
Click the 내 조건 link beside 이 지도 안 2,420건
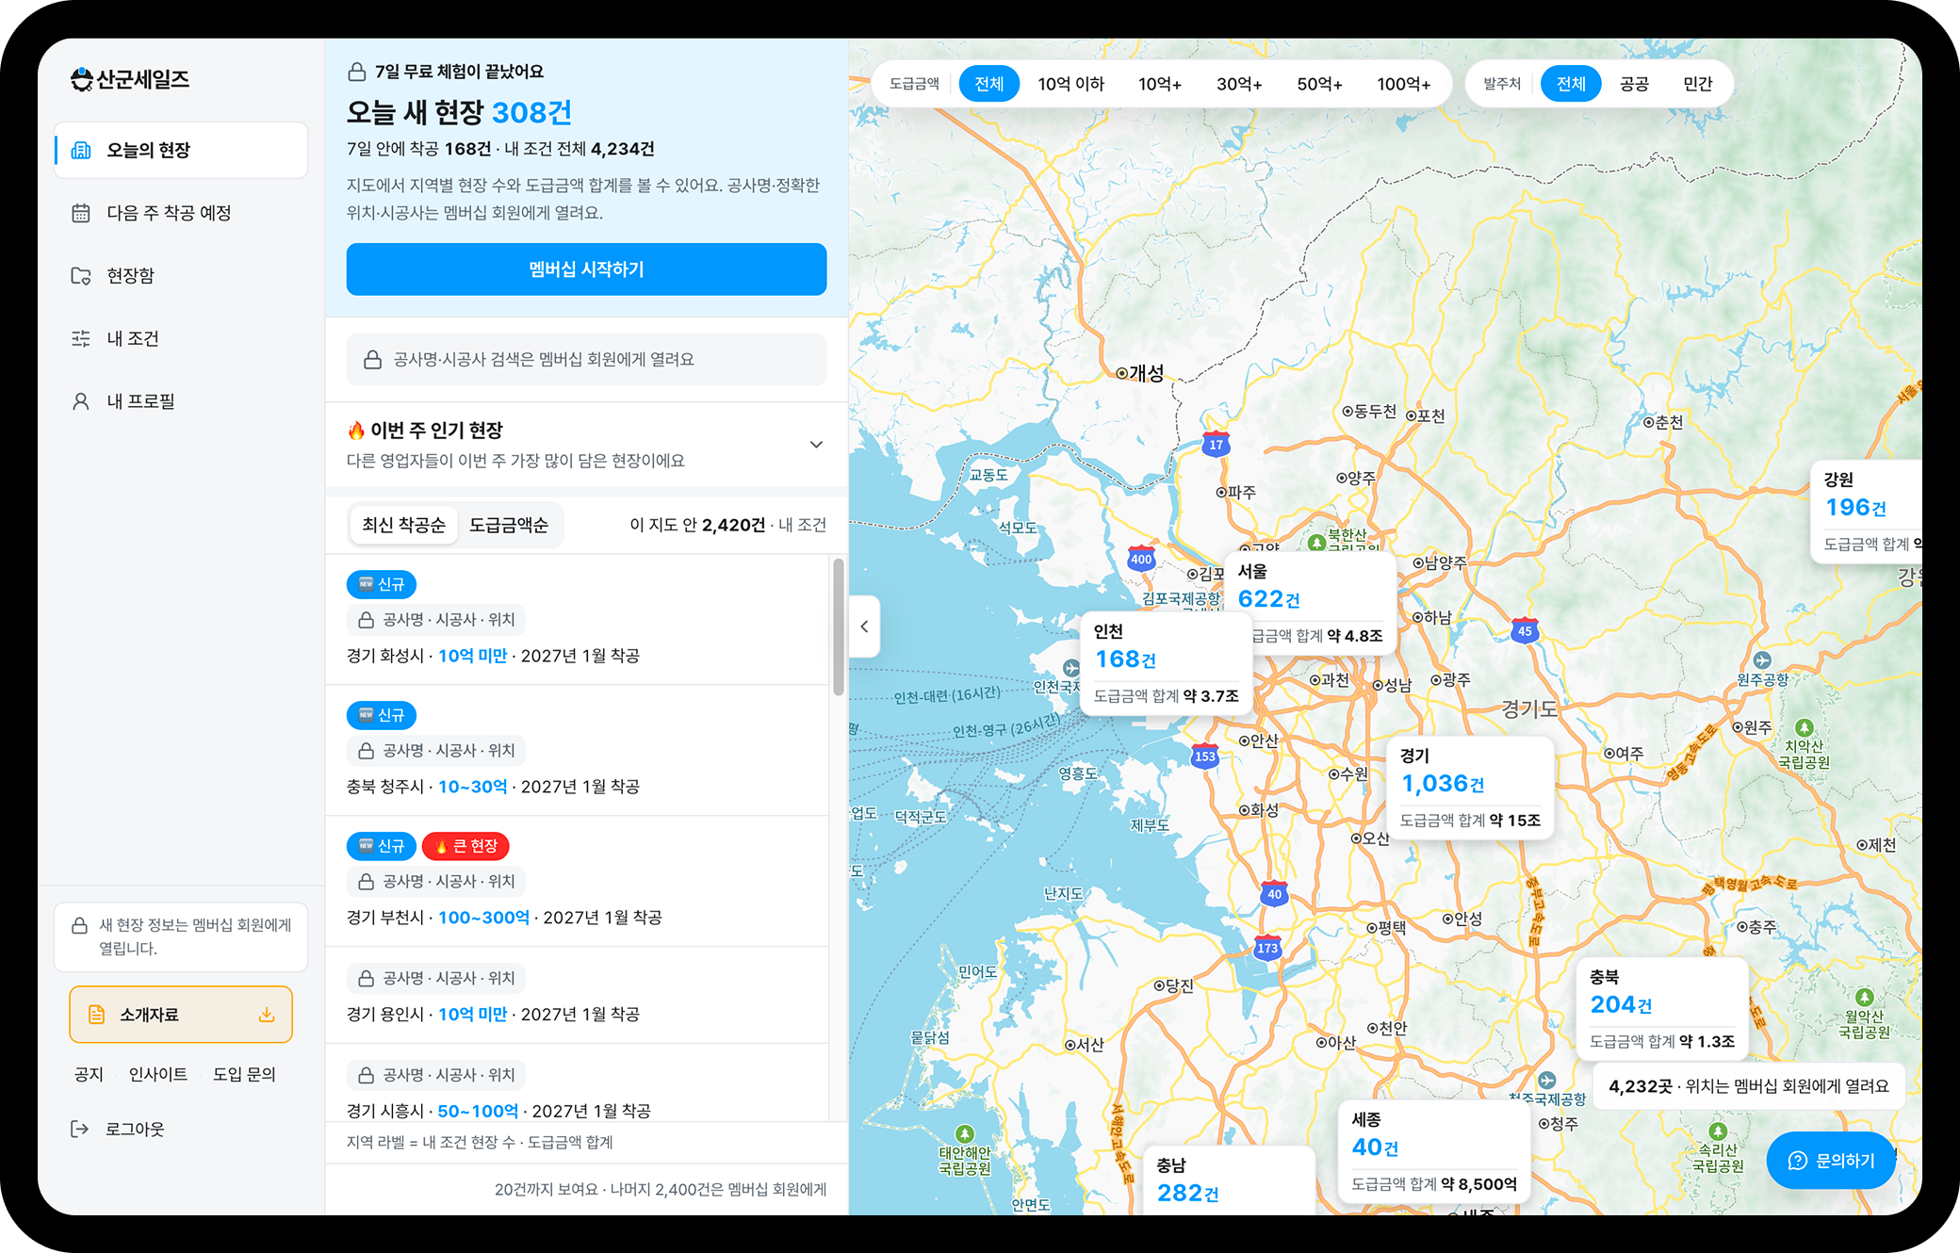click(x=802, y=525)
